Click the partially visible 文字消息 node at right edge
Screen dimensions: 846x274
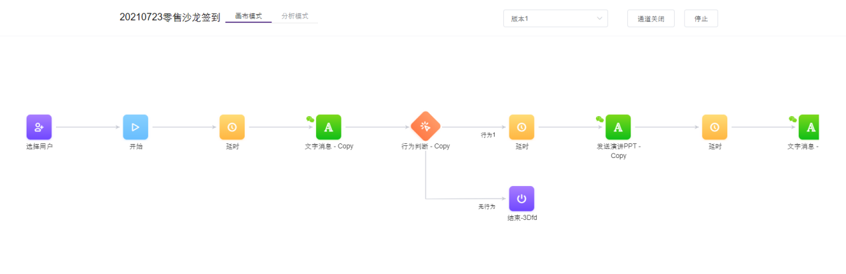[x=808, y=127]
